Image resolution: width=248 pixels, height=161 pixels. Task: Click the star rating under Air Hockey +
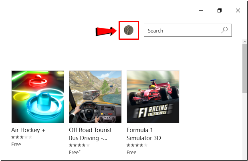[21, 137]
